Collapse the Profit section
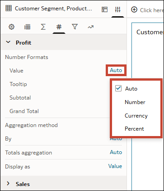Screen dimensions: 164x191 pos(8,42)
